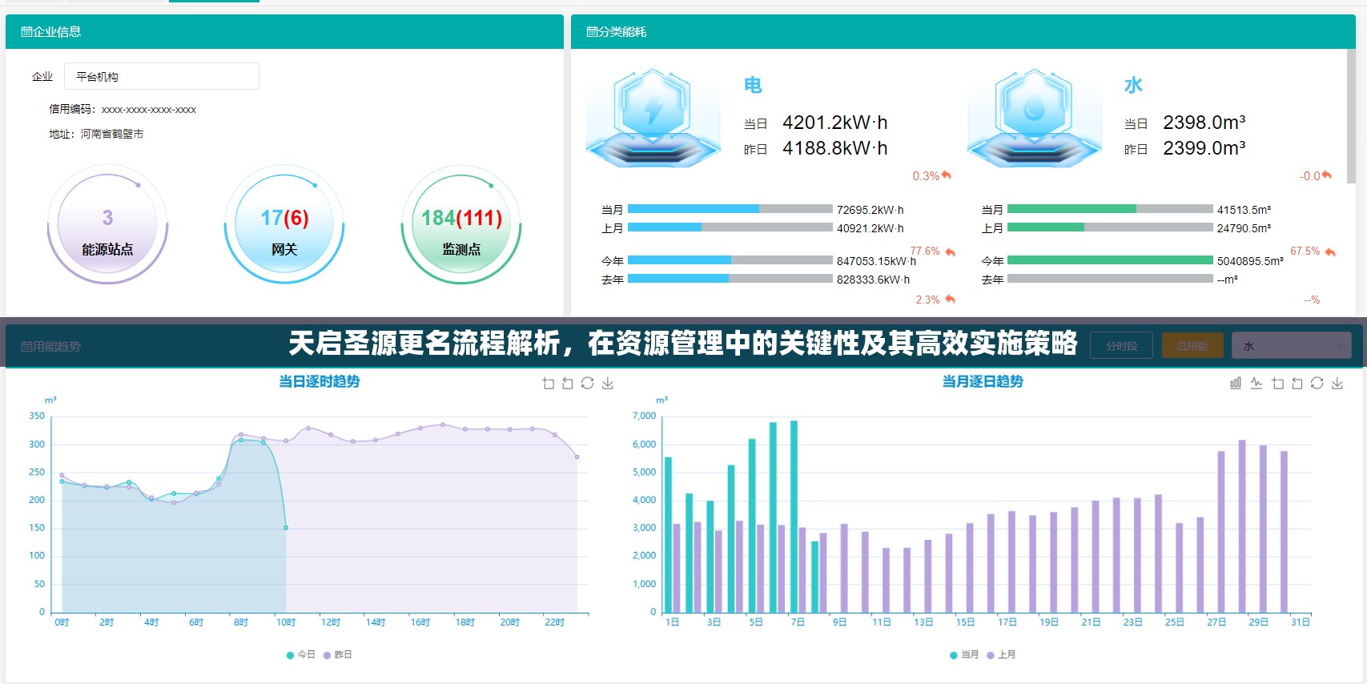
Task: Click the 总用能 button
Action: pos(1192,346)
